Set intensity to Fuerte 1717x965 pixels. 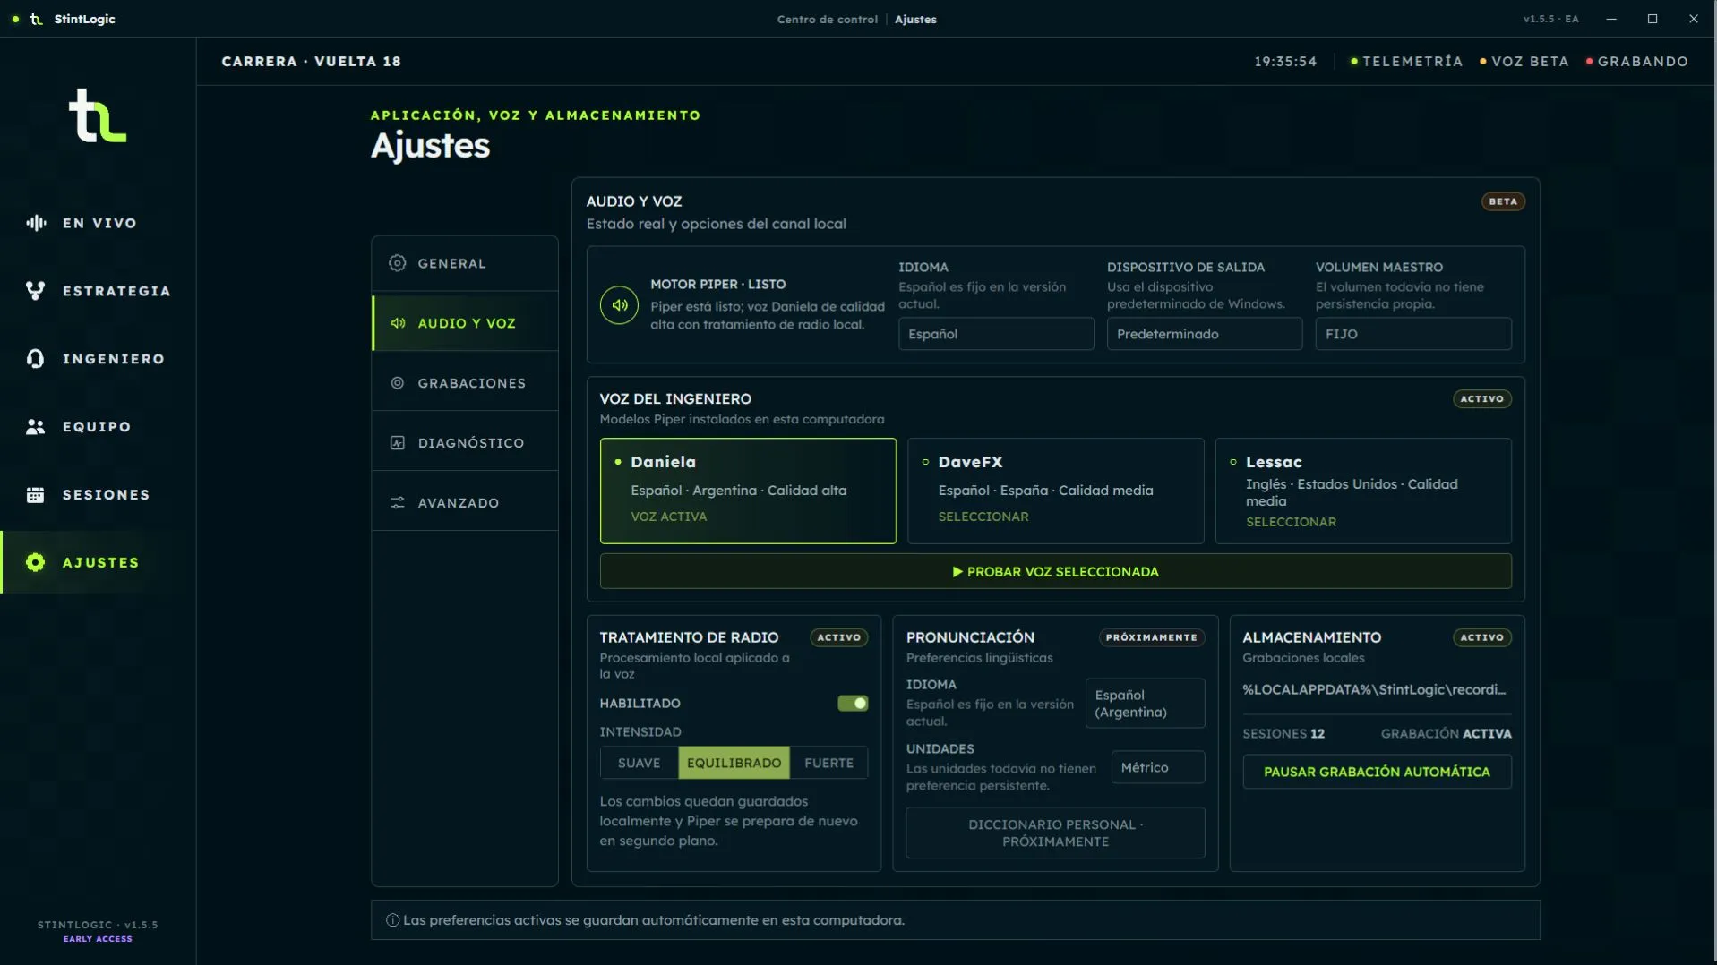(828, 763)
